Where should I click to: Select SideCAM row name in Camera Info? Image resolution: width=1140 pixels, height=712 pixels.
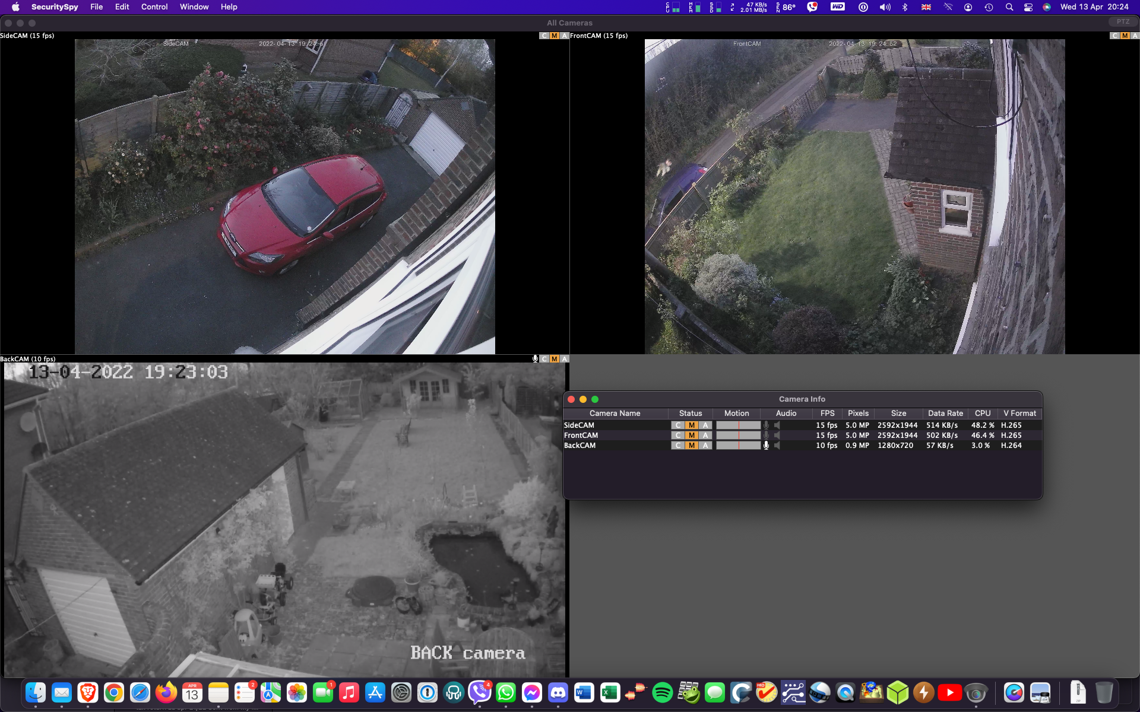tap(579, 425)
